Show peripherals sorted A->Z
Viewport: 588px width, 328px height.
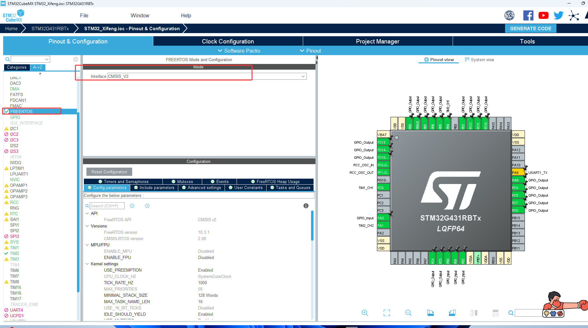(38, 67)
